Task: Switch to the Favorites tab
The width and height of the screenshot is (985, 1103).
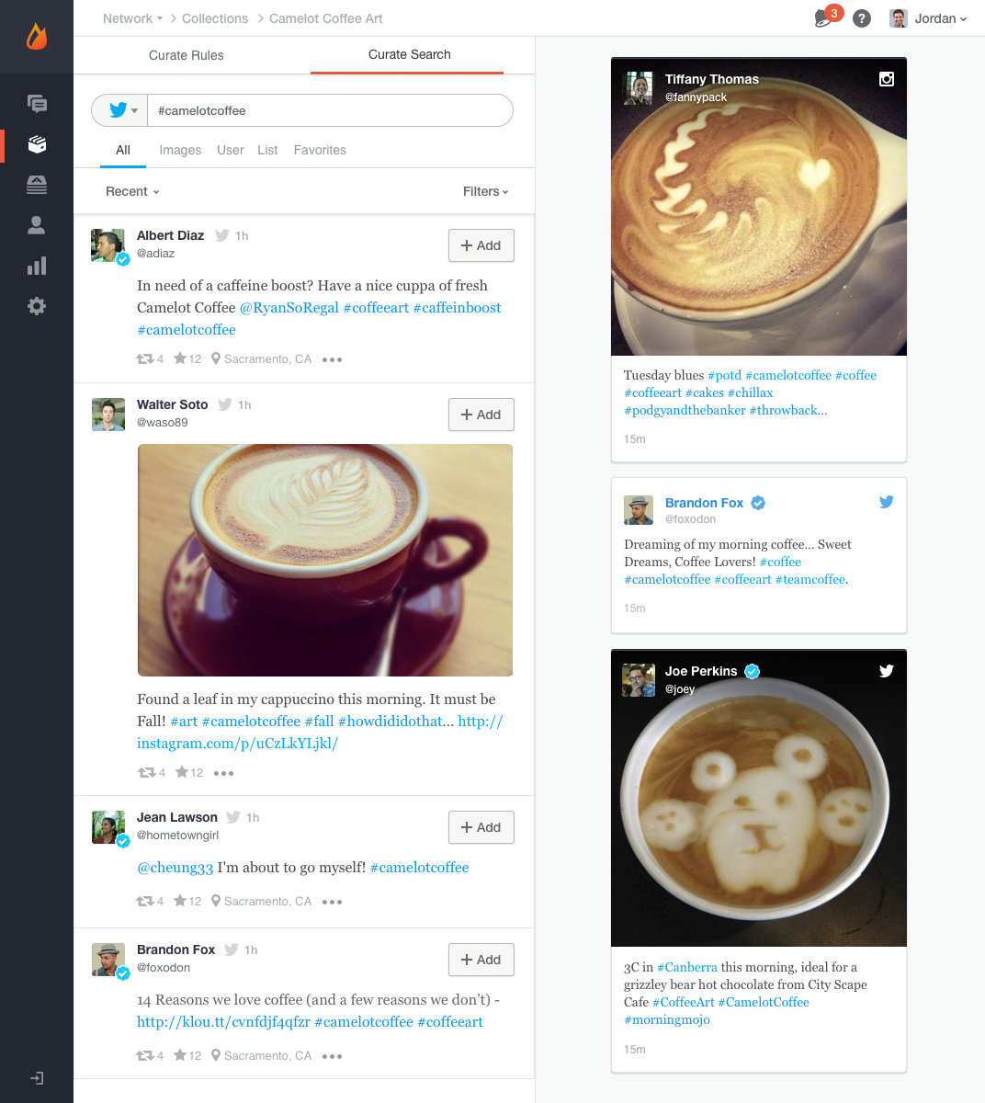Action: pos(320,150)
